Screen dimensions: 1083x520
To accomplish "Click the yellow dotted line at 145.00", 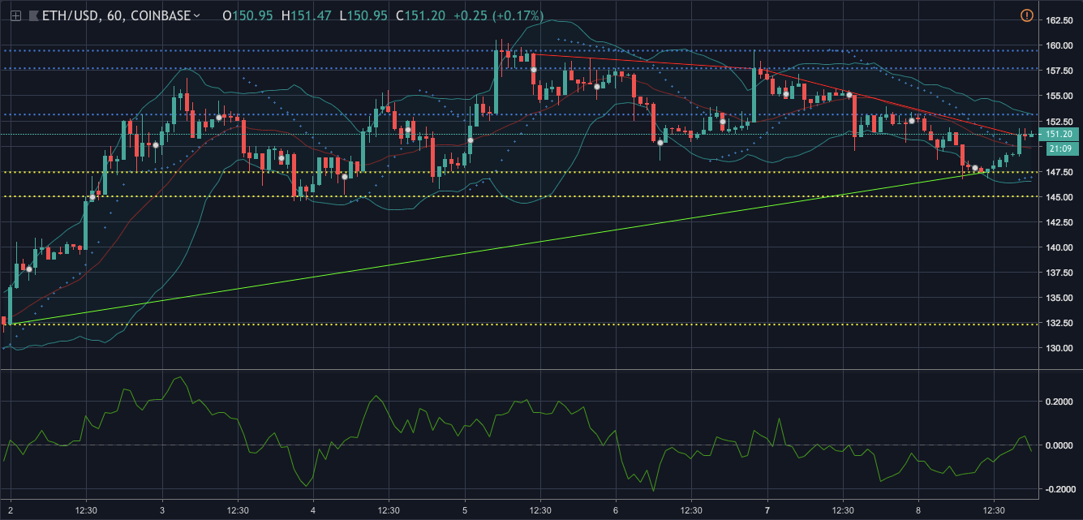I will [x=568, y=196].
